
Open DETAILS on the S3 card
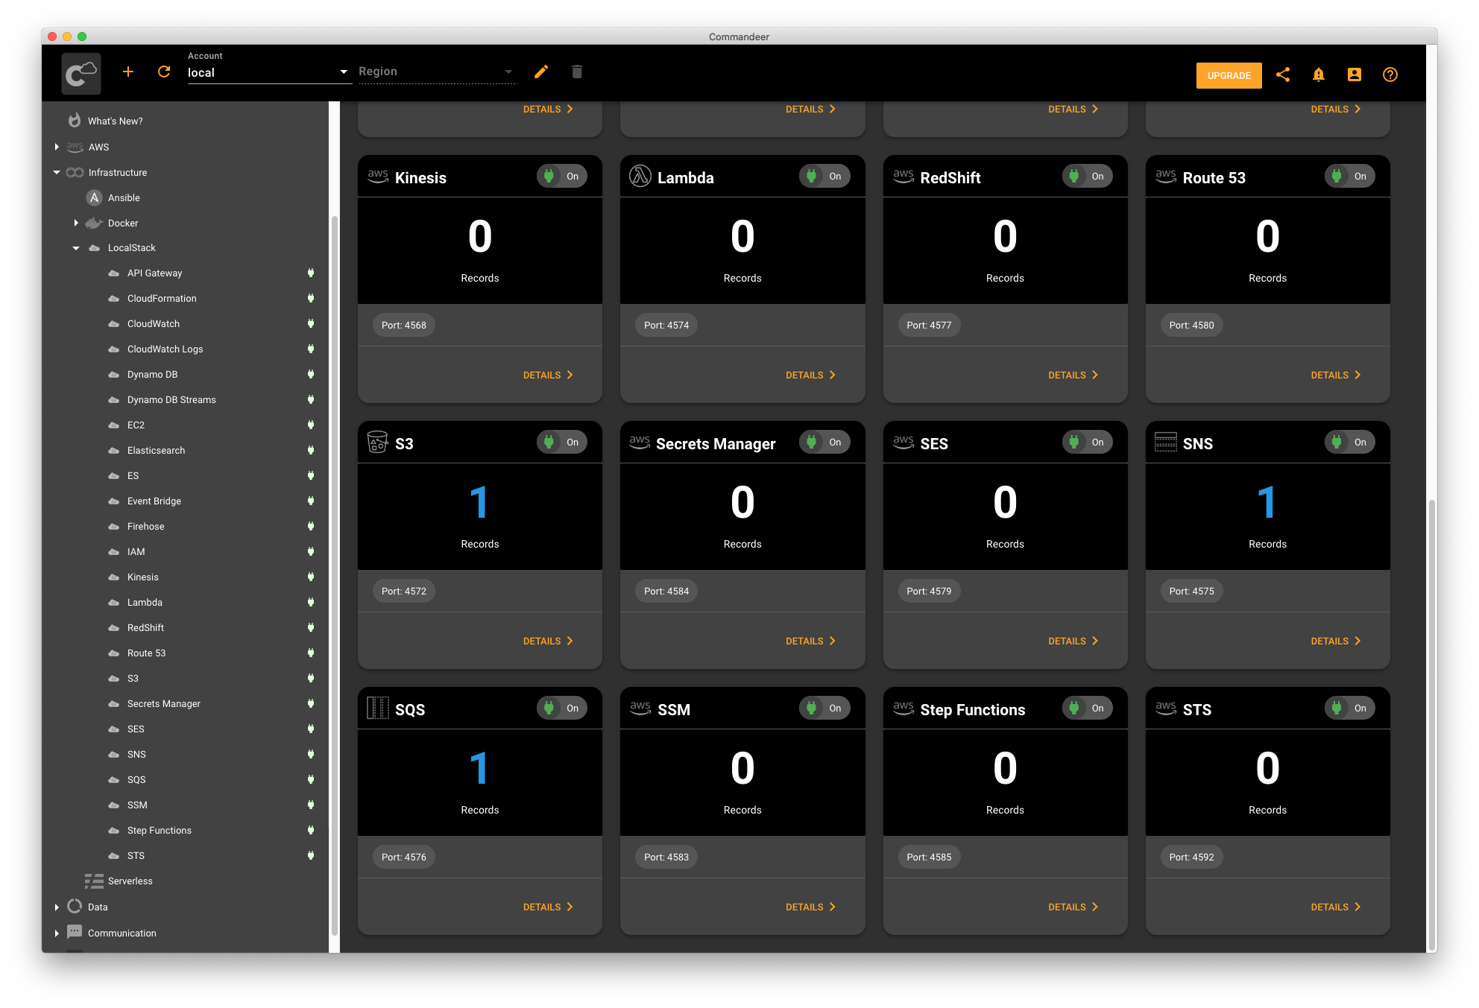point(548,641)
